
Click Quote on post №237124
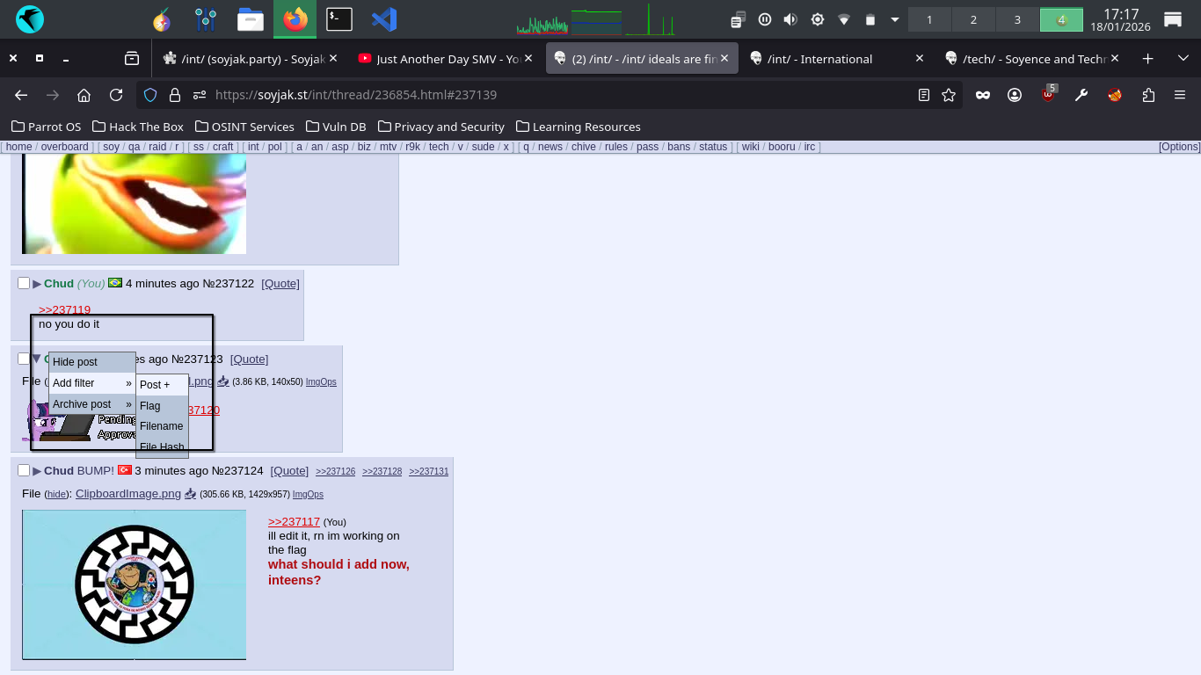pos(289,471)
